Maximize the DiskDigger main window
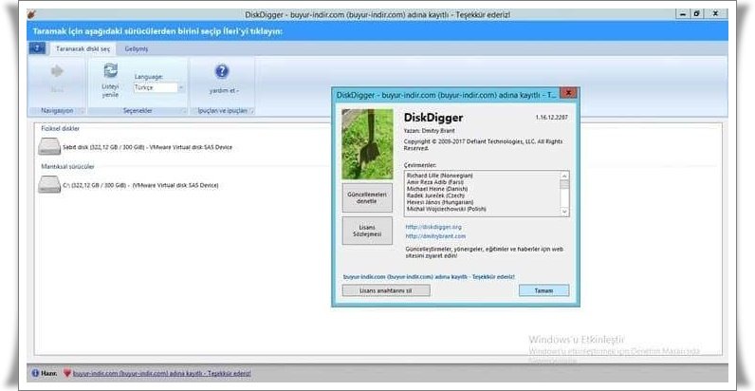This screenshot has width=755, height=391. click(696, 14)
